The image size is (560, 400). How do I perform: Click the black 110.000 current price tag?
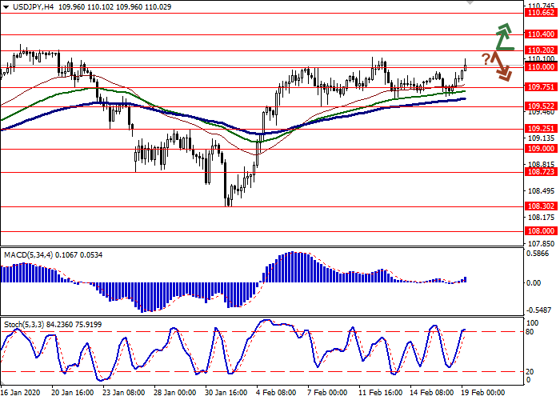pos(540,67)
